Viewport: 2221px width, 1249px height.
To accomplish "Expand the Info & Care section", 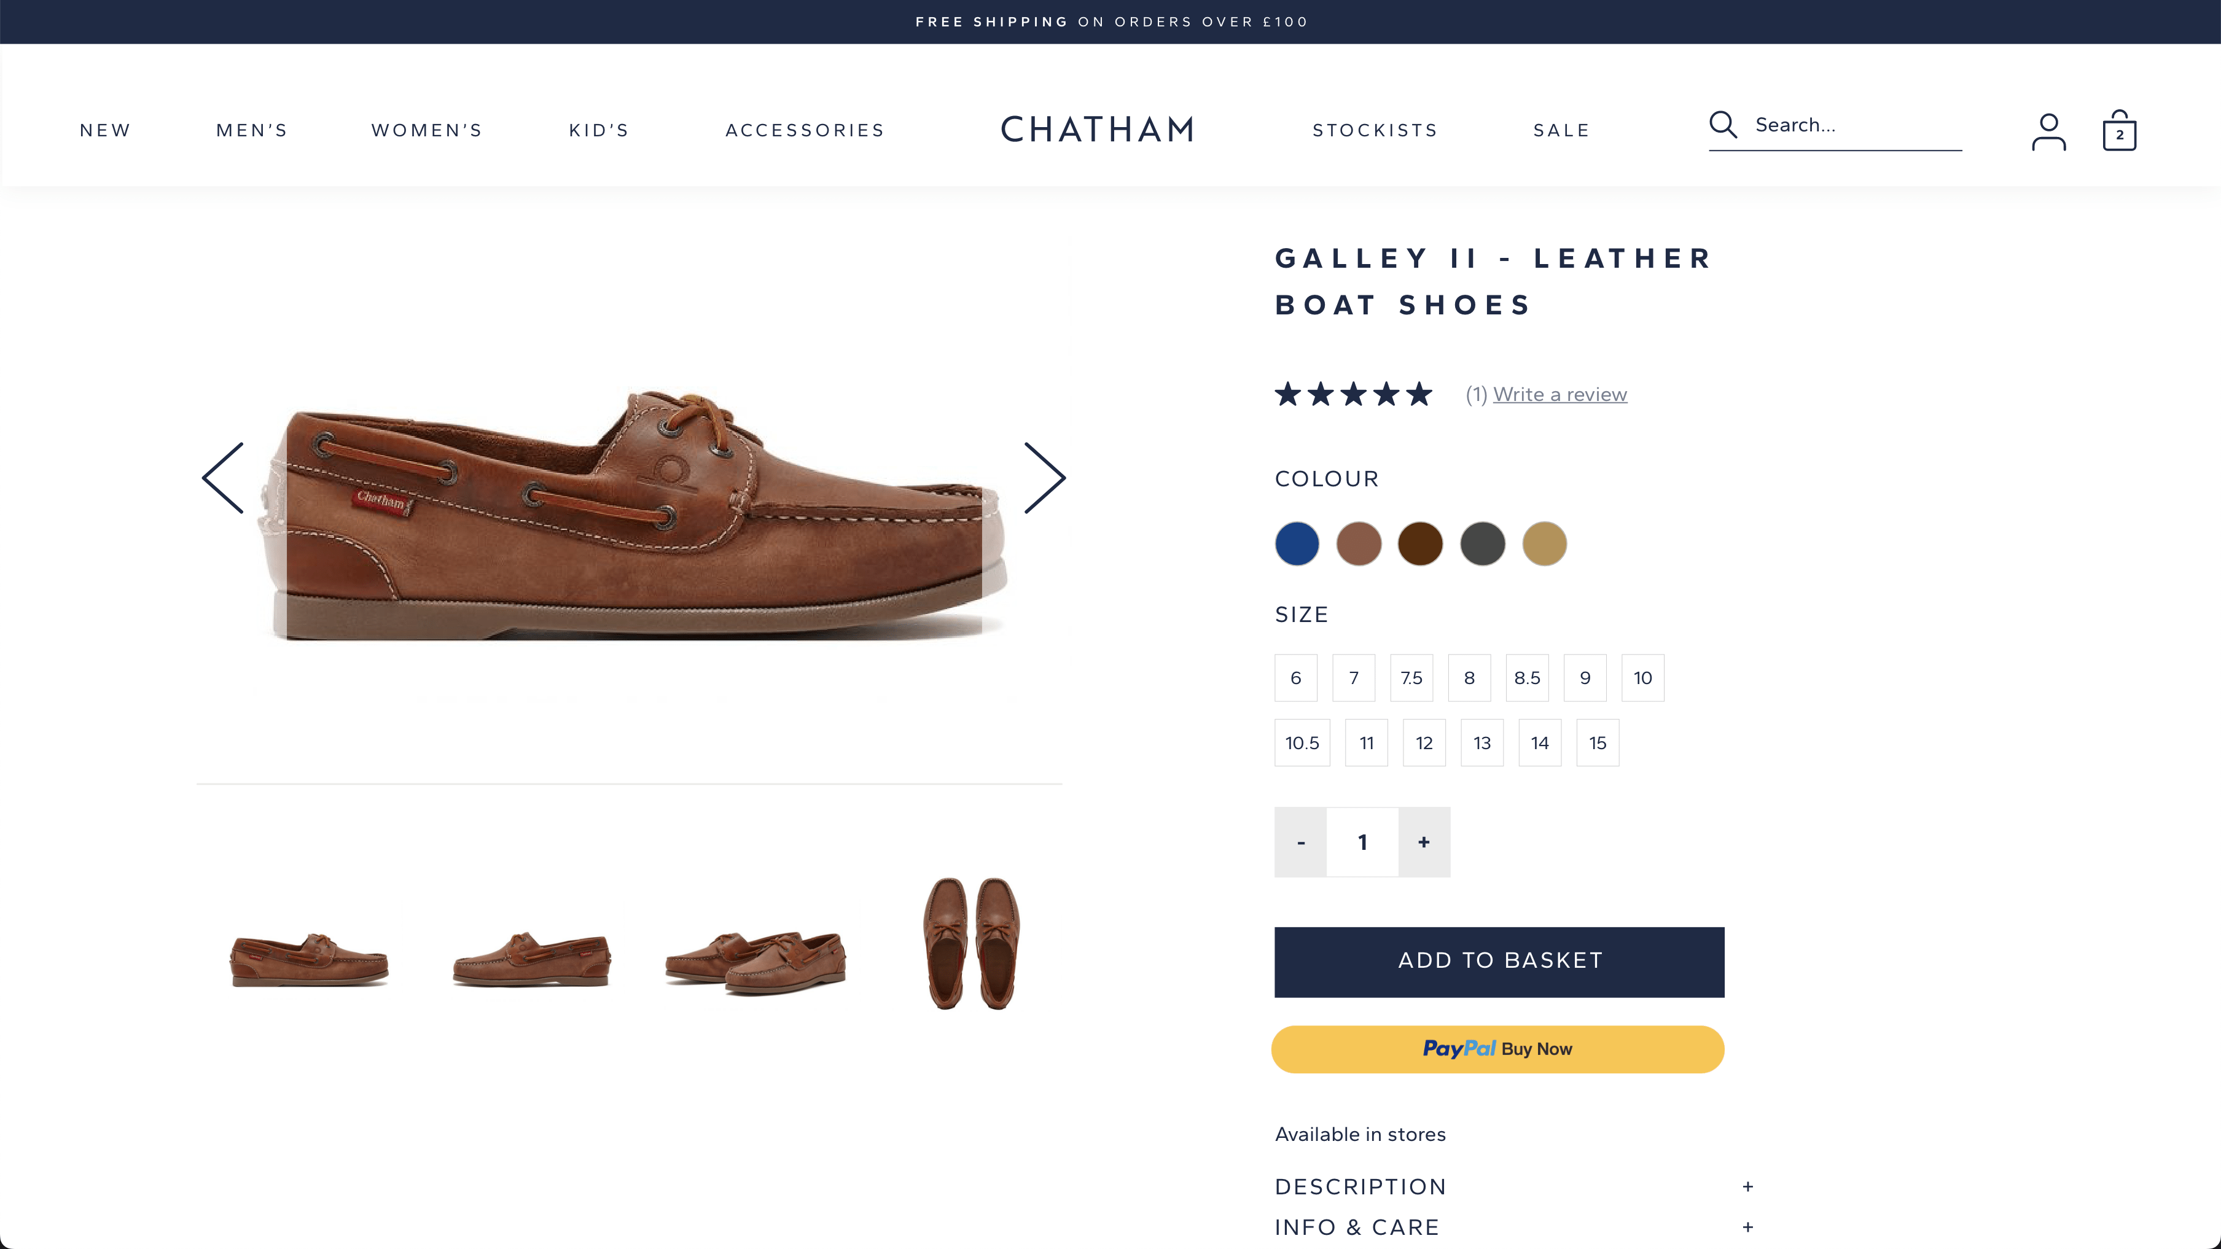I will pos(1514,1228).
